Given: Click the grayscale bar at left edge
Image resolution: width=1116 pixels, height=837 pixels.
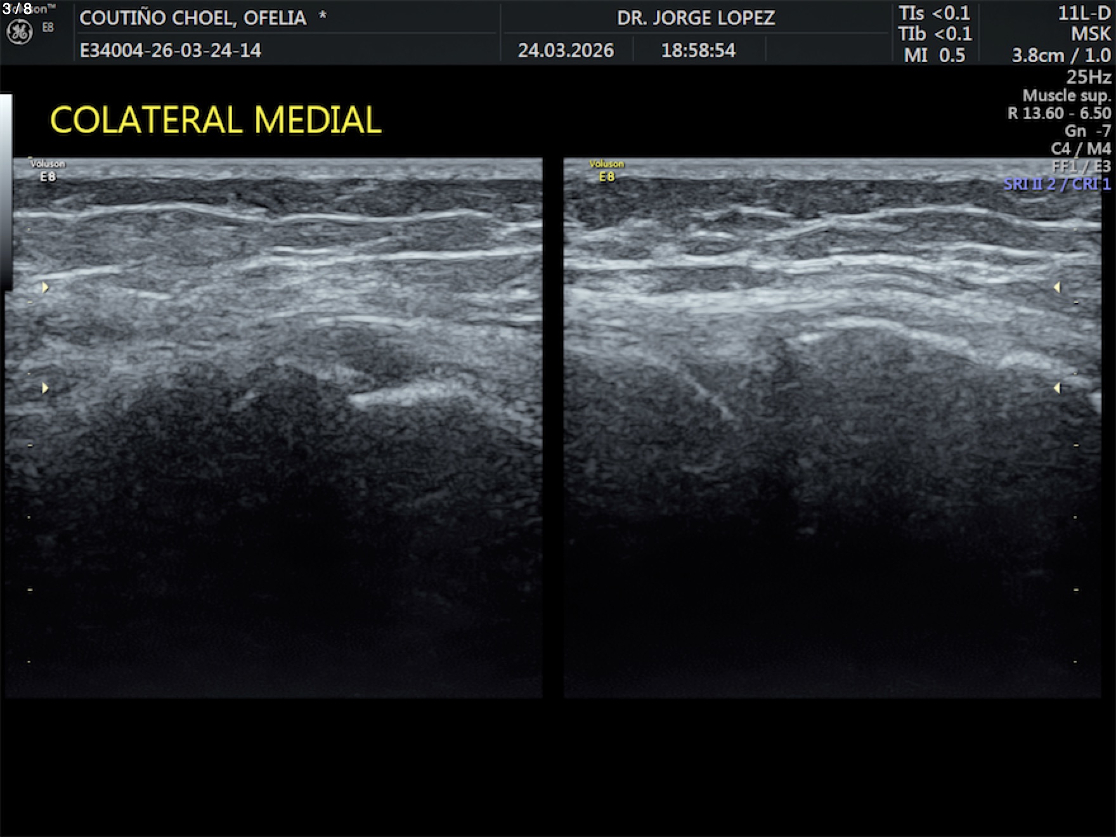Looking at the screenshot, I should (6, 190).
